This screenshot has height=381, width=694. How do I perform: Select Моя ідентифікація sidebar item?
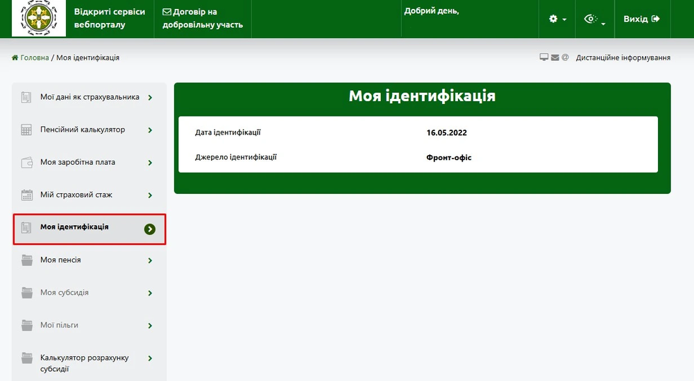[x=75, y=227]
